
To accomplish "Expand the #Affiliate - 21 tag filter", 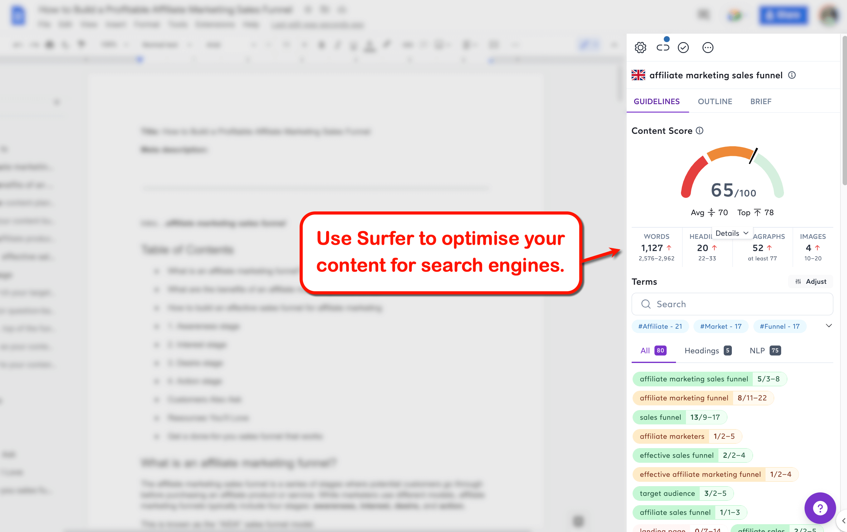I will tap(660, 326).
